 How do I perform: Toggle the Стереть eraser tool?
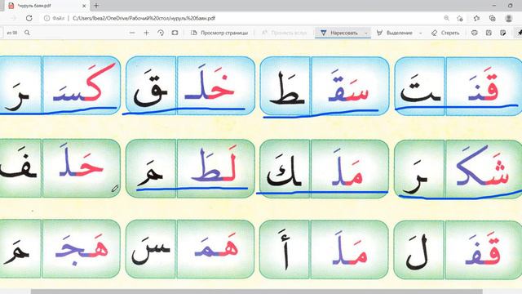pyautogui.click(x=445, y=33)
